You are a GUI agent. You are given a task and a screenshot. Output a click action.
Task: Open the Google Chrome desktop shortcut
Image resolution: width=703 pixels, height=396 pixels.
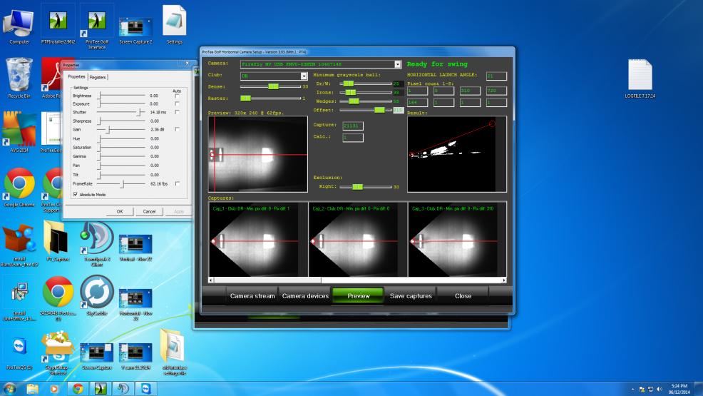point(19,187)
